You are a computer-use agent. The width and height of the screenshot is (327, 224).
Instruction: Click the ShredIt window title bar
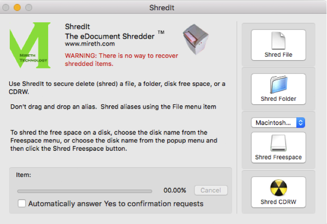(163, 8)
